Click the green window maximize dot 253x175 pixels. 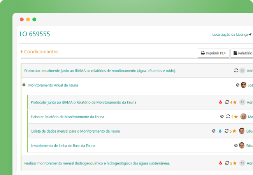34,19
